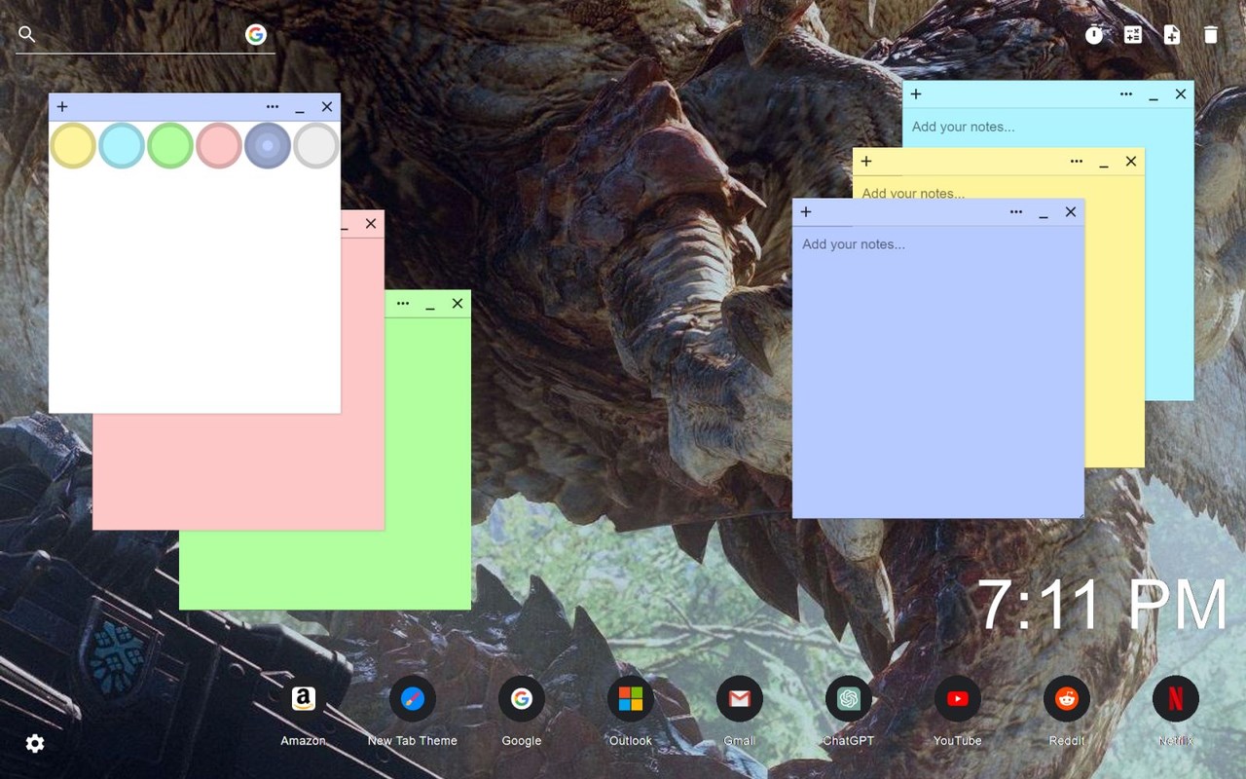
Task: Open the settings gear icon
Action: pyautogui.click(x=35, y=744)
